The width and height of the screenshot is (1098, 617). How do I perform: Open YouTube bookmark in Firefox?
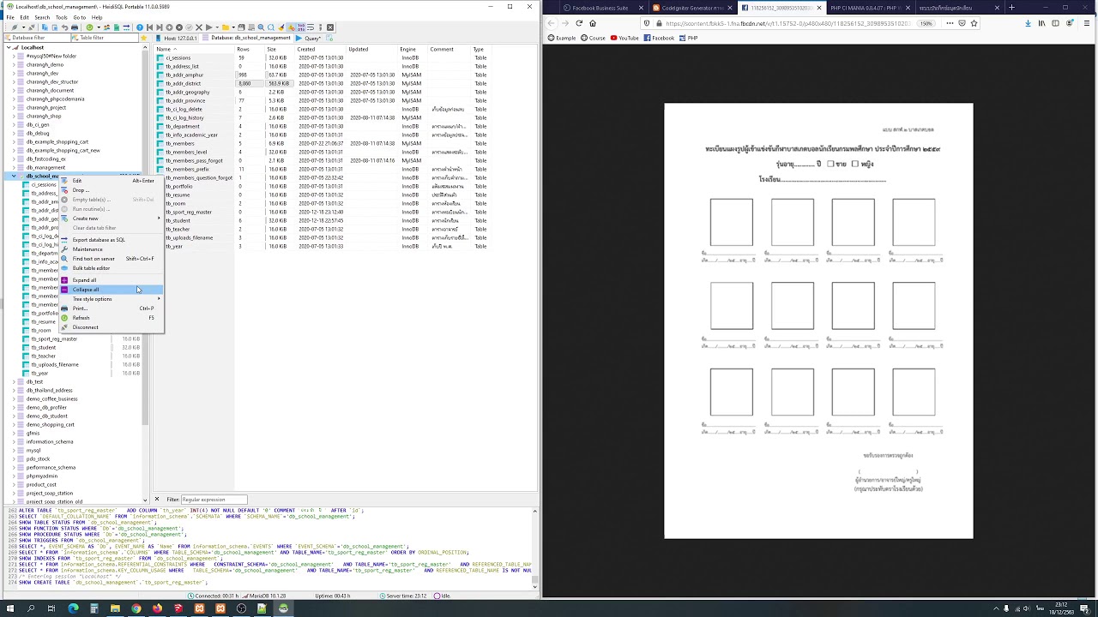coord(624,38)
